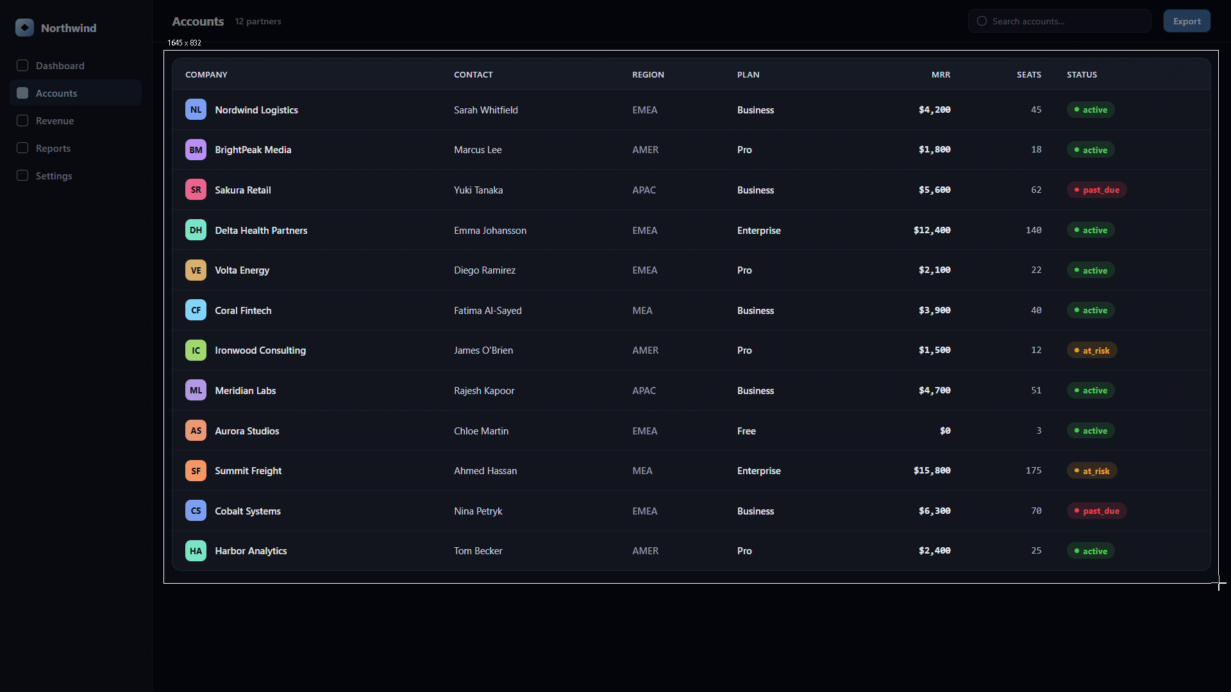Click the active badge for Nordwind Logistics
This screenshot has width=1231, height=692.
tap(1091, 110)
